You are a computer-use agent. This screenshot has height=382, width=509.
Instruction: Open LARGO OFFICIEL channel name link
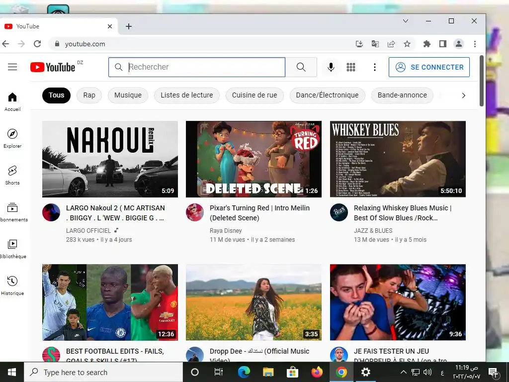(x=88, y=231)
